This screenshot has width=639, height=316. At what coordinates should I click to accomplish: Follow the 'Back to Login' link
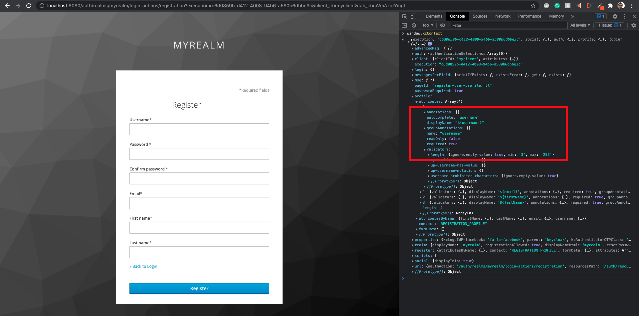(143, 266)
